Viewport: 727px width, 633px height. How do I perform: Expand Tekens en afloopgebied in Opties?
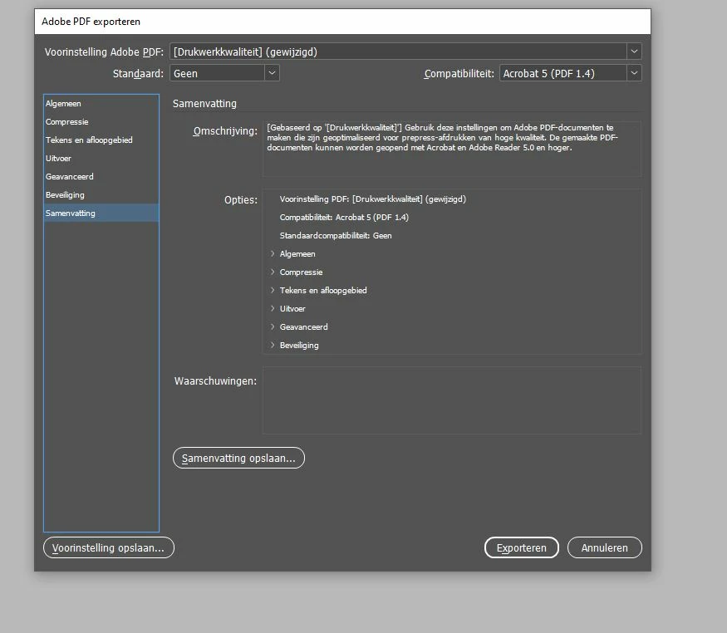273,290
